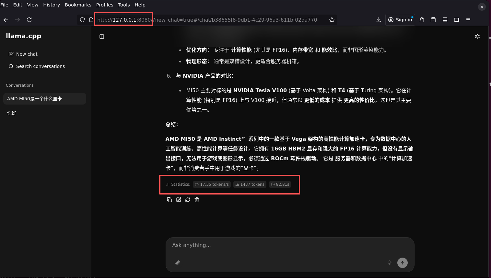Start a New chat
This screenshot has height=278, width=491.
pos(27,54)
